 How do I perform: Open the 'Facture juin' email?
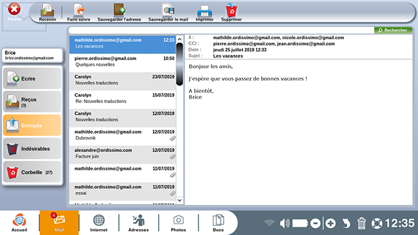tap(123, 155)
